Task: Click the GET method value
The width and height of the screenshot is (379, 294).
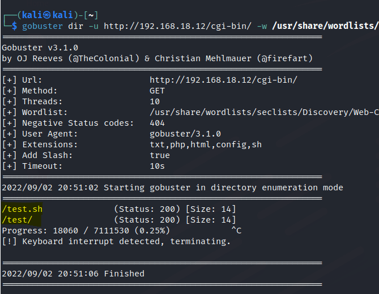Action: pyautogui.click(x=157, y=91)
